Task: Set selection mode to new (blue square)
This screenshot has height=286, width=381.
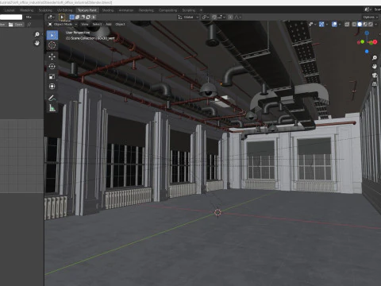Action: point(71,17)
